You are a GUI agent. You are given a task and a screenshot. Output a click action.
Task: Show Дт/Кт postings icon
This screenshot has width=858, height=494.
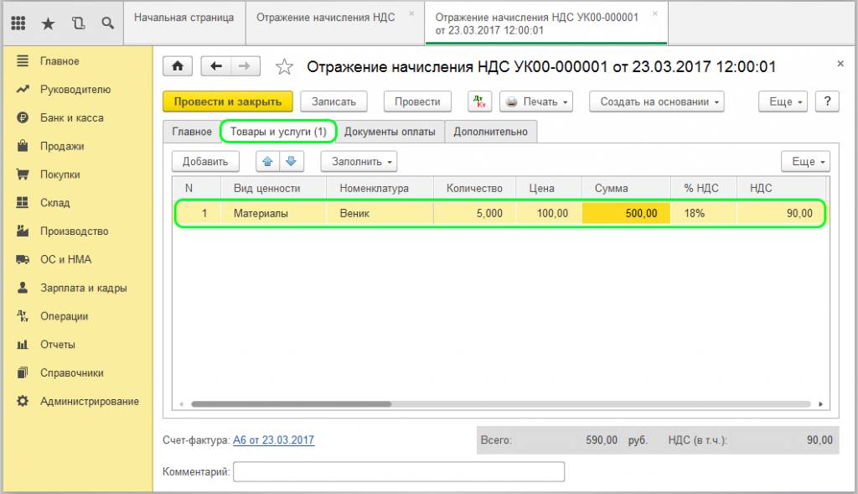tap(480, 101)
